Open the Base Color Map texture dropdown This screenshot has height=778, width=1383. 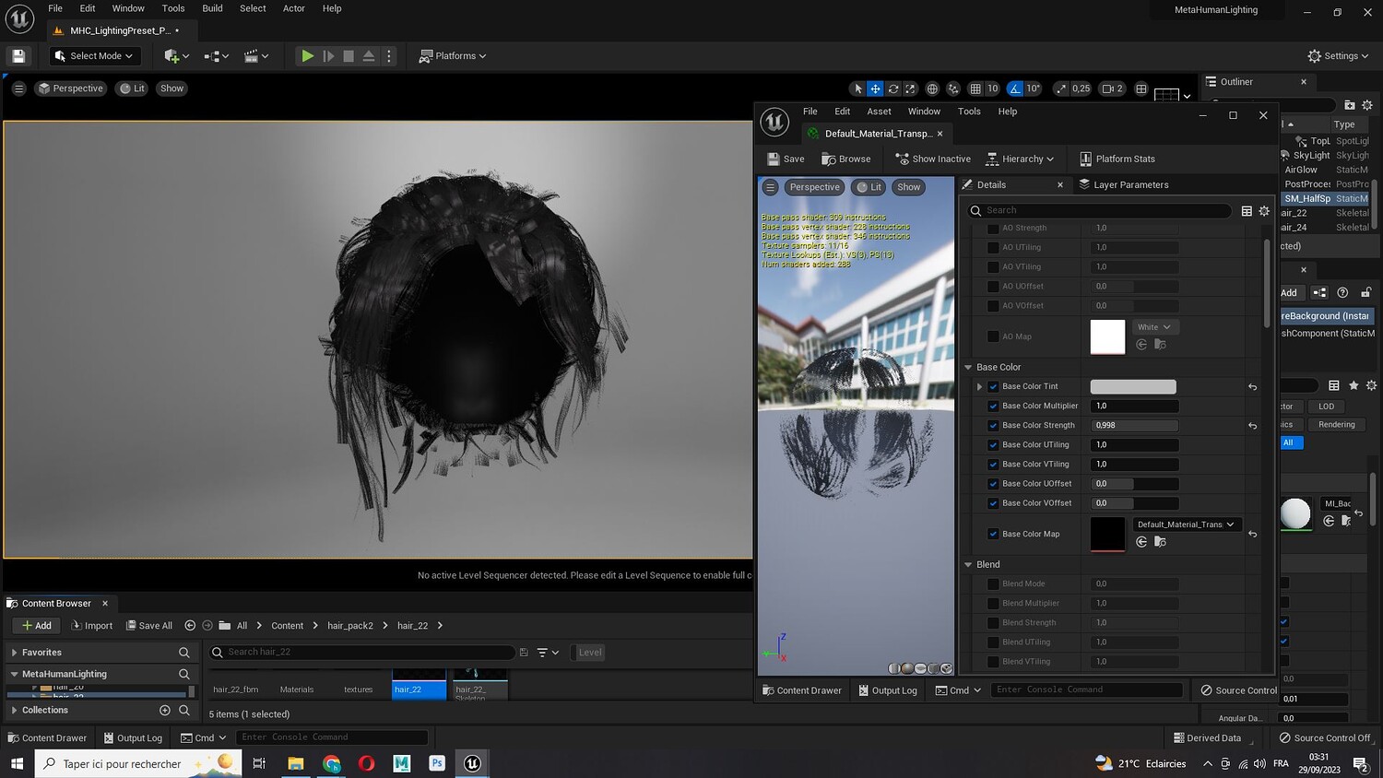pyautogui.click(x=1186, y=525)
